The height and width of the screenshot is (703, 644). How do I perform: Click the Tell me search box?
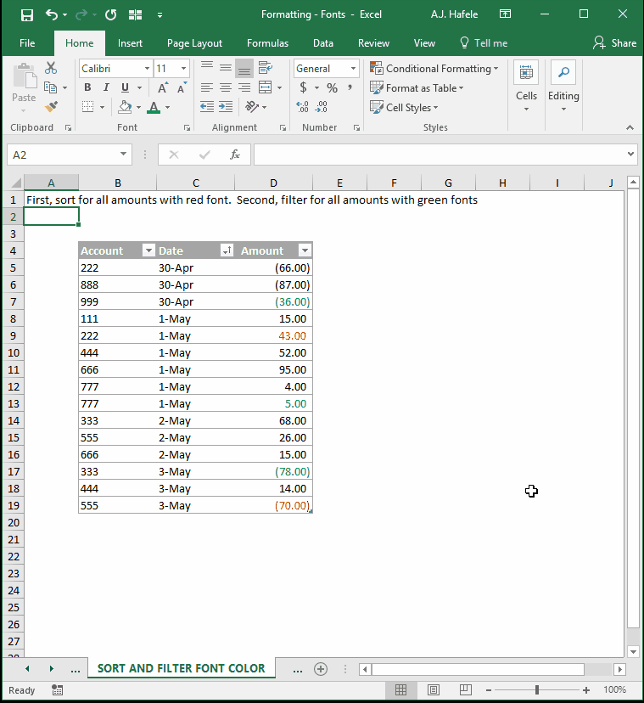click(x=484, y=43)
